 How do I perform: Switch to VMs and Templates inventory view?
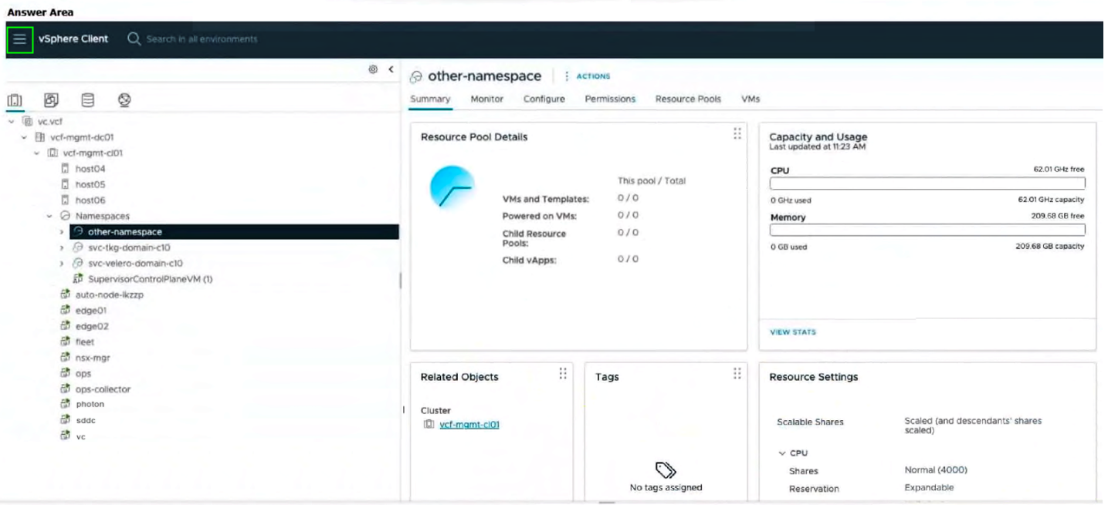click(x=51, y=100)
